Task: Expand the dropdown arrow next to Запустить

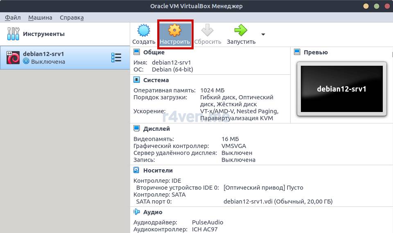Action: (263, 34)
